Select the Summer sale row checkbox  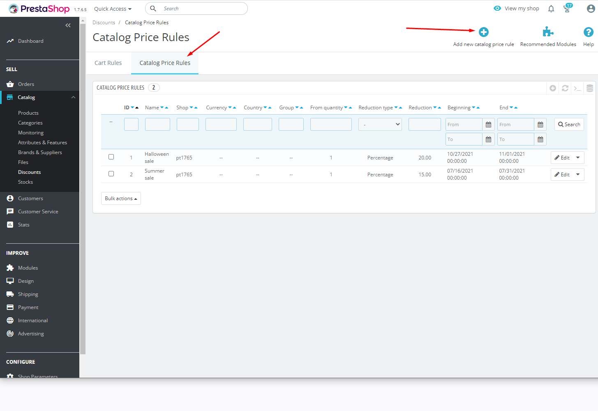pyautogui.click(x=111, y=174)
